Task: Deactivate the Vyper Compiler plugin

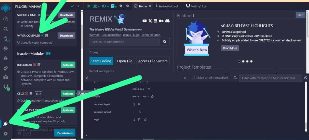Action: [66, 36]
